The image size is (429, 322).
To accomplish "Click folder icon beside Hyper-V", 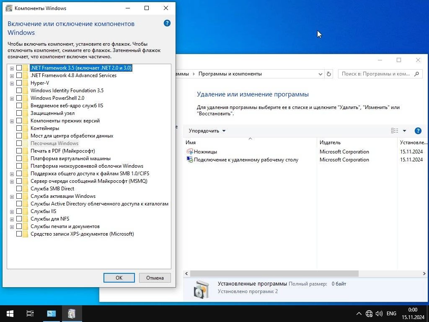I will [x=26, y=83].
